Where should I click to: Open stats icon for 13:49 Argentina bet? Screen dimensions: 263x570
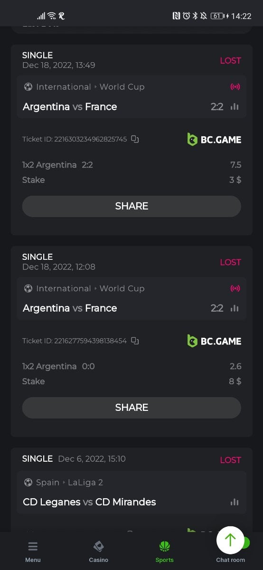pos(235,107)
